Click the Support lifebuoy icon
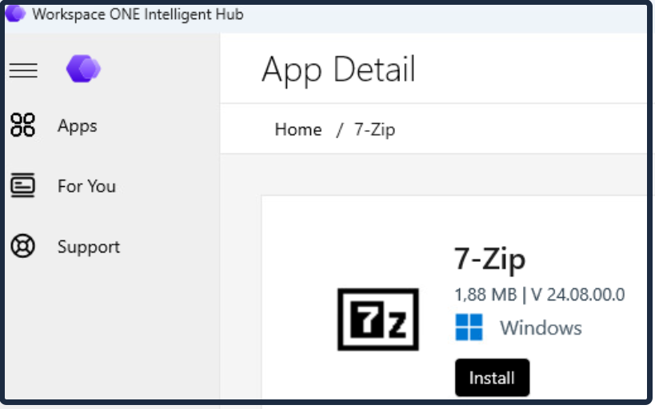Viewport: 655px width, 409px height. [x=22, y=246]
